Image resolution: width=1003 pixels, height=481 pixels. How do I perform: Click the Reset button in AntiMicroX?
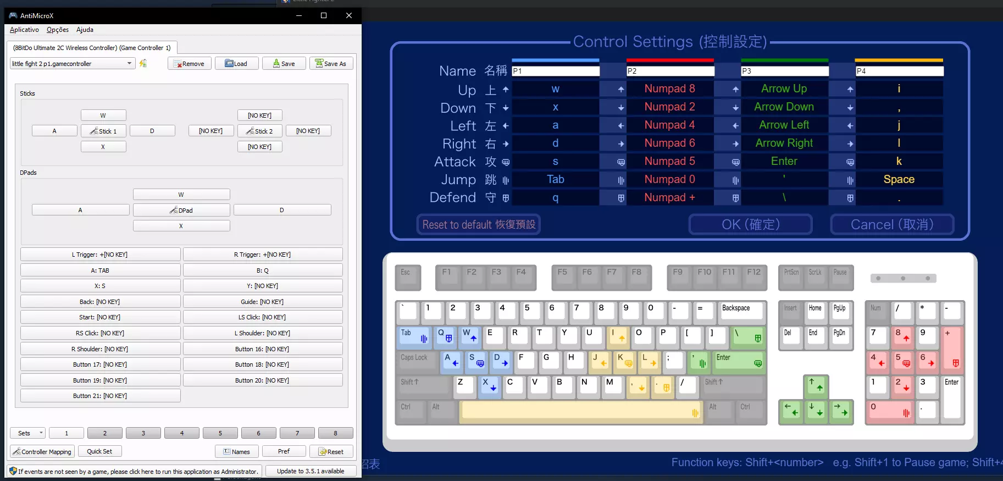click(331, 451)
